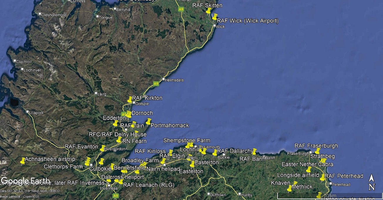383x200 pixels.
Task: Click the A9 road shield near Helmsdale
Action: (x=156, y=84)
